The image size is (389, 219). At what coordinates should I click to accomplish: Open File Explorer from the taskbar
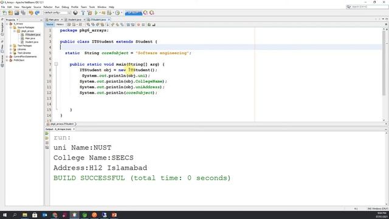click(x=25, y=215)
